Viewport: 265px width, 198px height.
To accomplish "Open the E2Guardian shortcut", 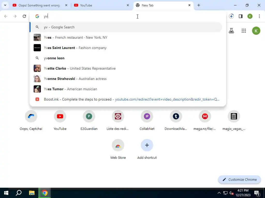I will [89, 121].
